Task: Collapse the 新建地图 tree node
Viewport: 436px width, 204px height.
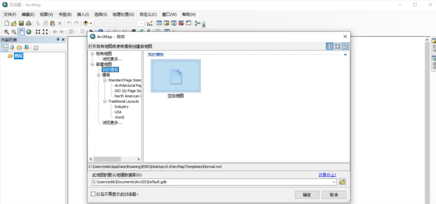Action: 92,64
